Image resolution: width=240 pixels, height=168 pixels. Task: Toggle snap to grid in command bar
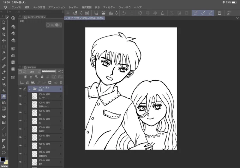pos(211,13)
